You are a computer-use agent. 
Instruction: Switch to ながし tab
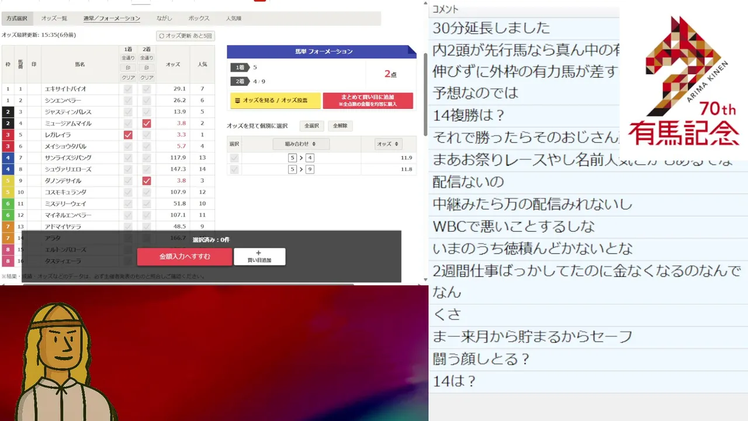pyautogui.click(x=164, y=19)
